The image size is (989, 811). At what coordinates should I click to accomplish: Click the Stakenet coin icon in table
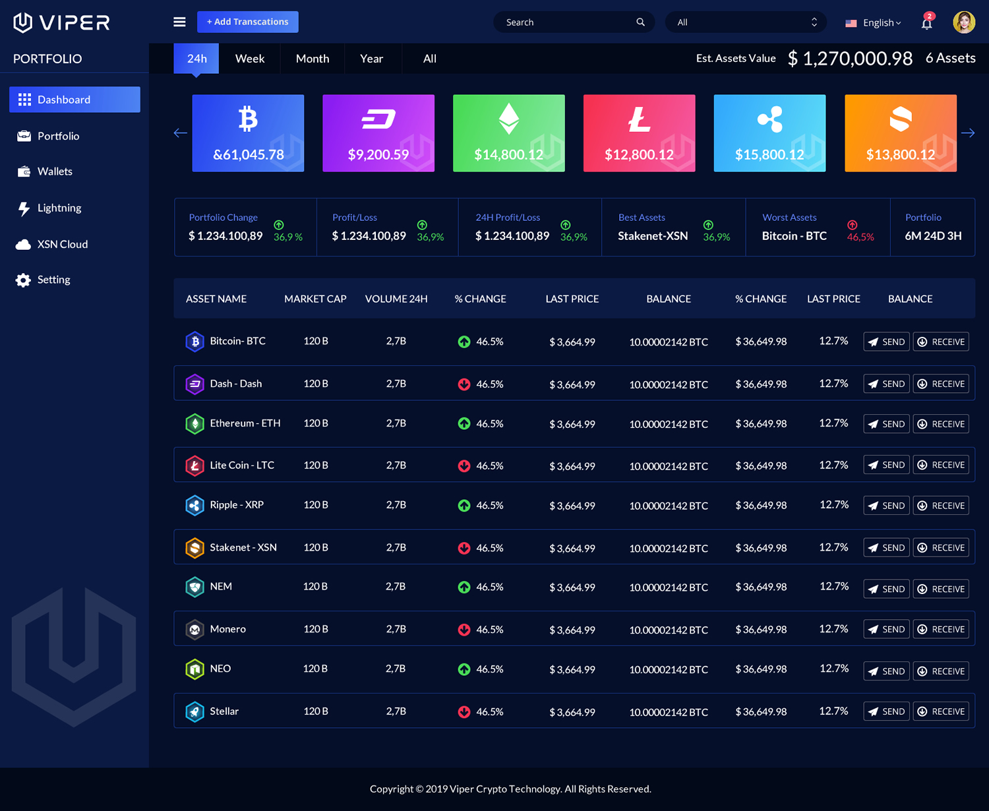(x=195, y=547)
